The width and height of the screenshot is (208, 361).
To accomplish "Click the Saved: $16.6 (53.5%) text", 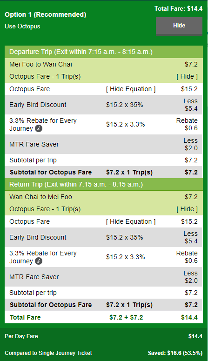I will point(175,353).
